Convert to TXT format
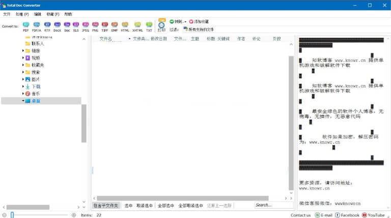This screenshot has height=218, width=391. pos(149,26)
